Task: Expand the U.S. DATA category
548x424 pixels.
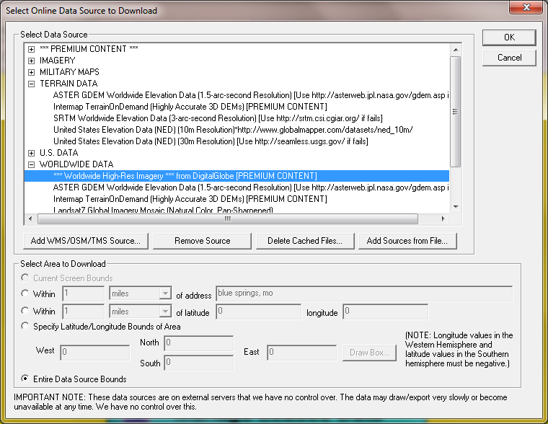Action: tap(31, 153)
